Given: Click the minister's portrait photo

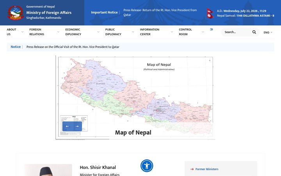Looking at the screenshot, I should pyautogui.click(x=48, y=170).
